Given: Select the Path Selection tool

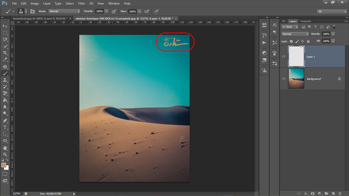Looking at the screenshot, I should [5, 134].
